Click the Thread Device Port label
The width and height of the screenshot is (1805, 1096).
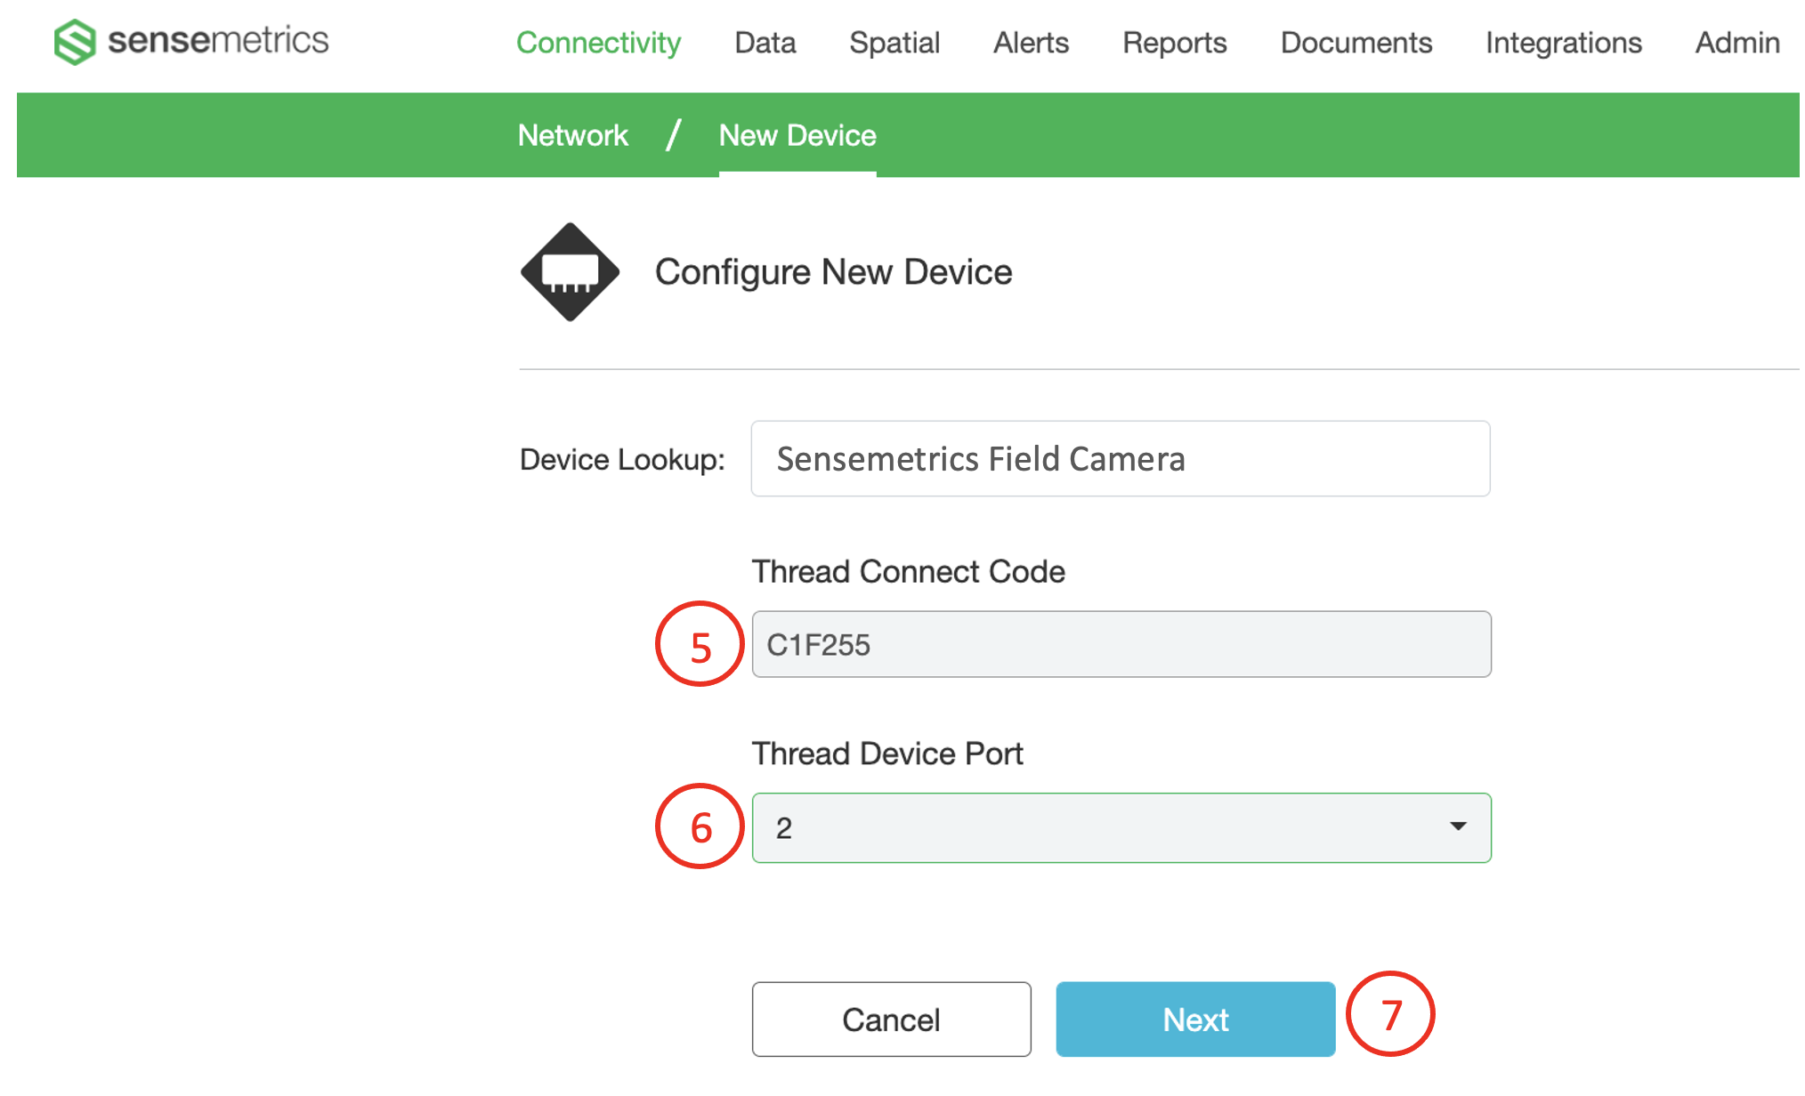tap(887, 753)
